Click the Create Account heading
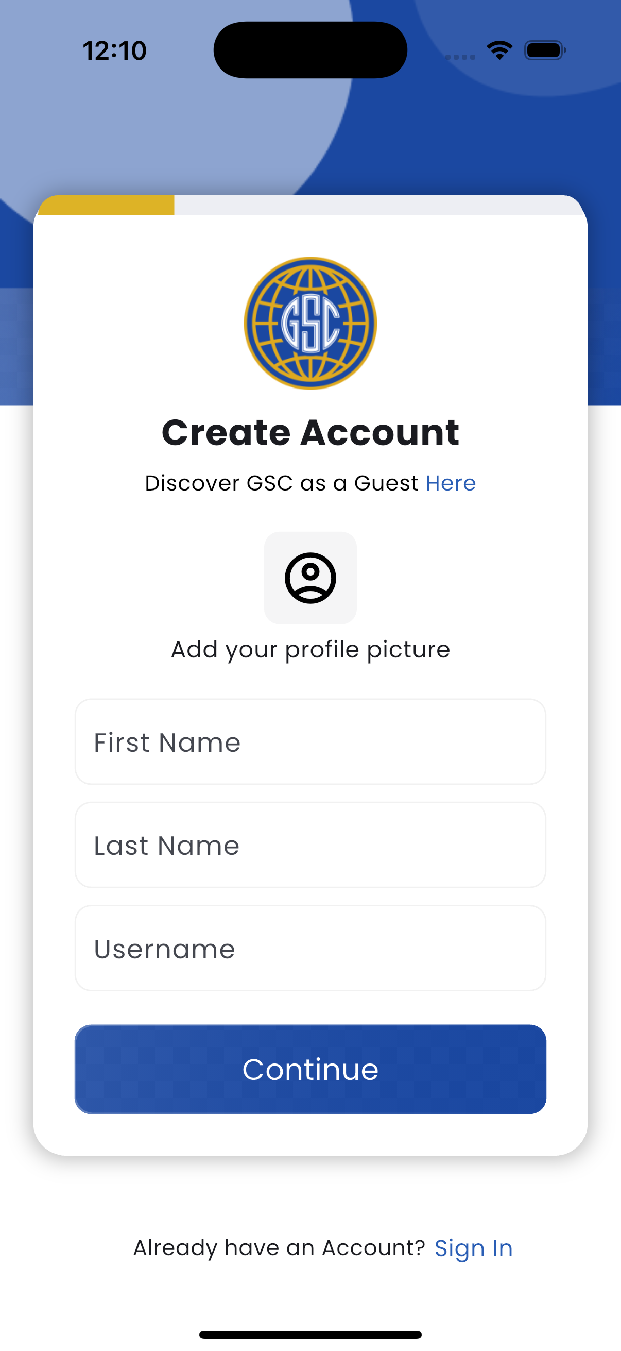Viewport: 621px width, 1351px height. 310,433
